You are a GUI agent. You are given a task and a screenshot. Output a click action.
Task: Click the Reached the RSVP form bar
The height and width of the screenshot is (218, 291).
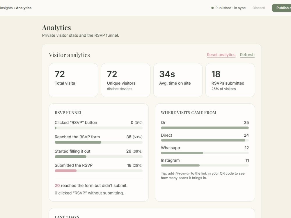point(99,142)
